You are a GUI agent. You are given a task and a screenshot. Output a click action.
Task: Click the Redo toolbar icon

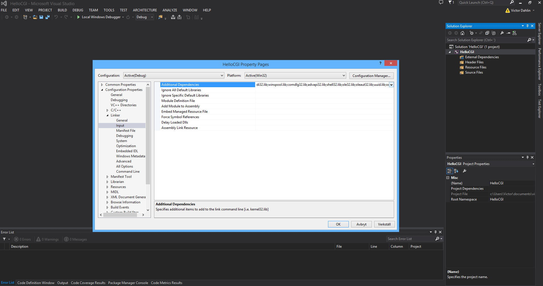point(66,17)
